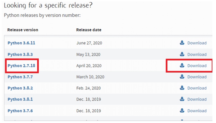Click Download text for Python 3.8.3
This screenshot has width=216, height=123.
click(x=197, y=54)
